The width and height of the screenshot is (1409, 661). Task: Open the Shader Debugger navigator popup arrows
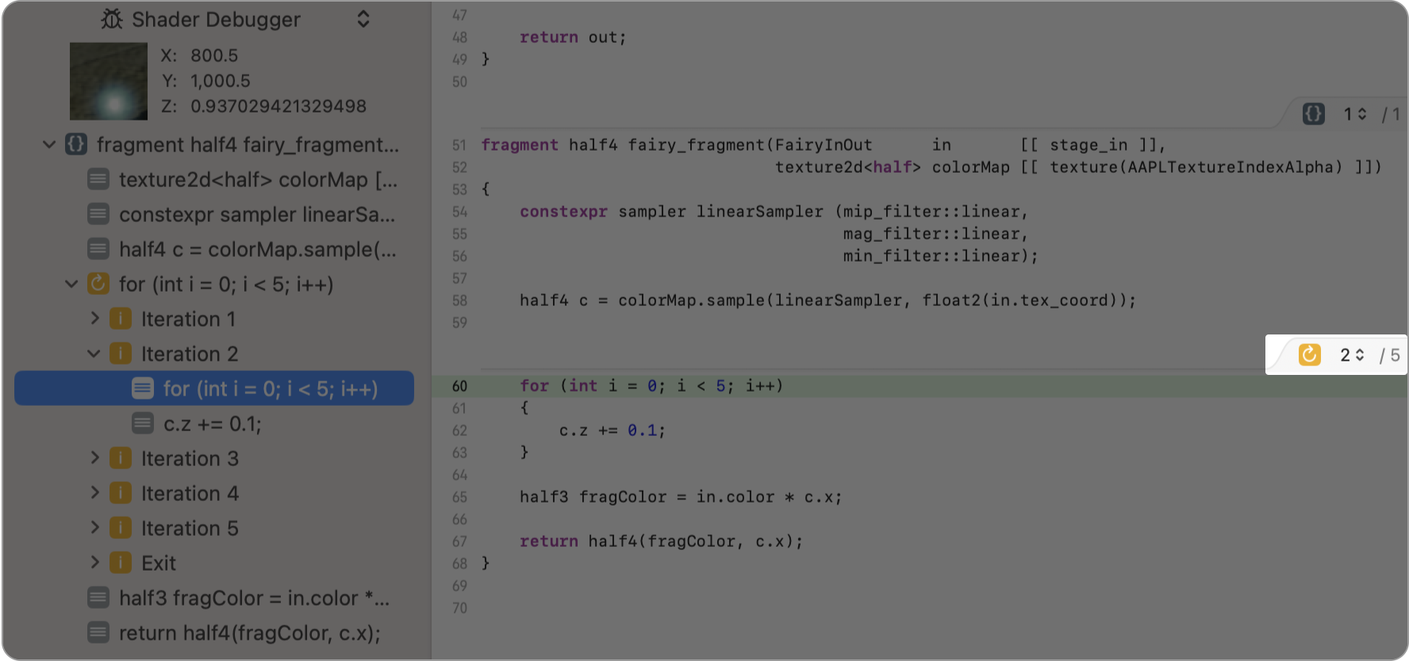(363, 19)
